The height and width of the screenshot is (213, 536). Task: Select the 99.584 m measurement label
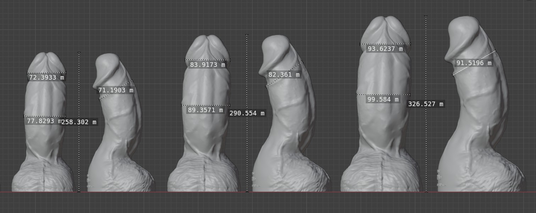[x=383, y=99]
